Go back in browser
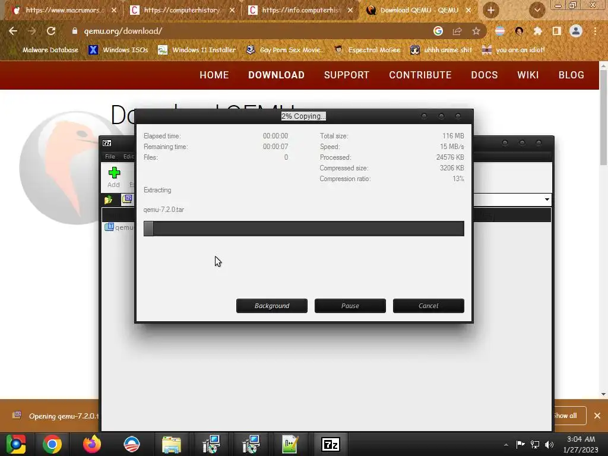The width and height of the screenshot is (608, 456). click(13, 31)
